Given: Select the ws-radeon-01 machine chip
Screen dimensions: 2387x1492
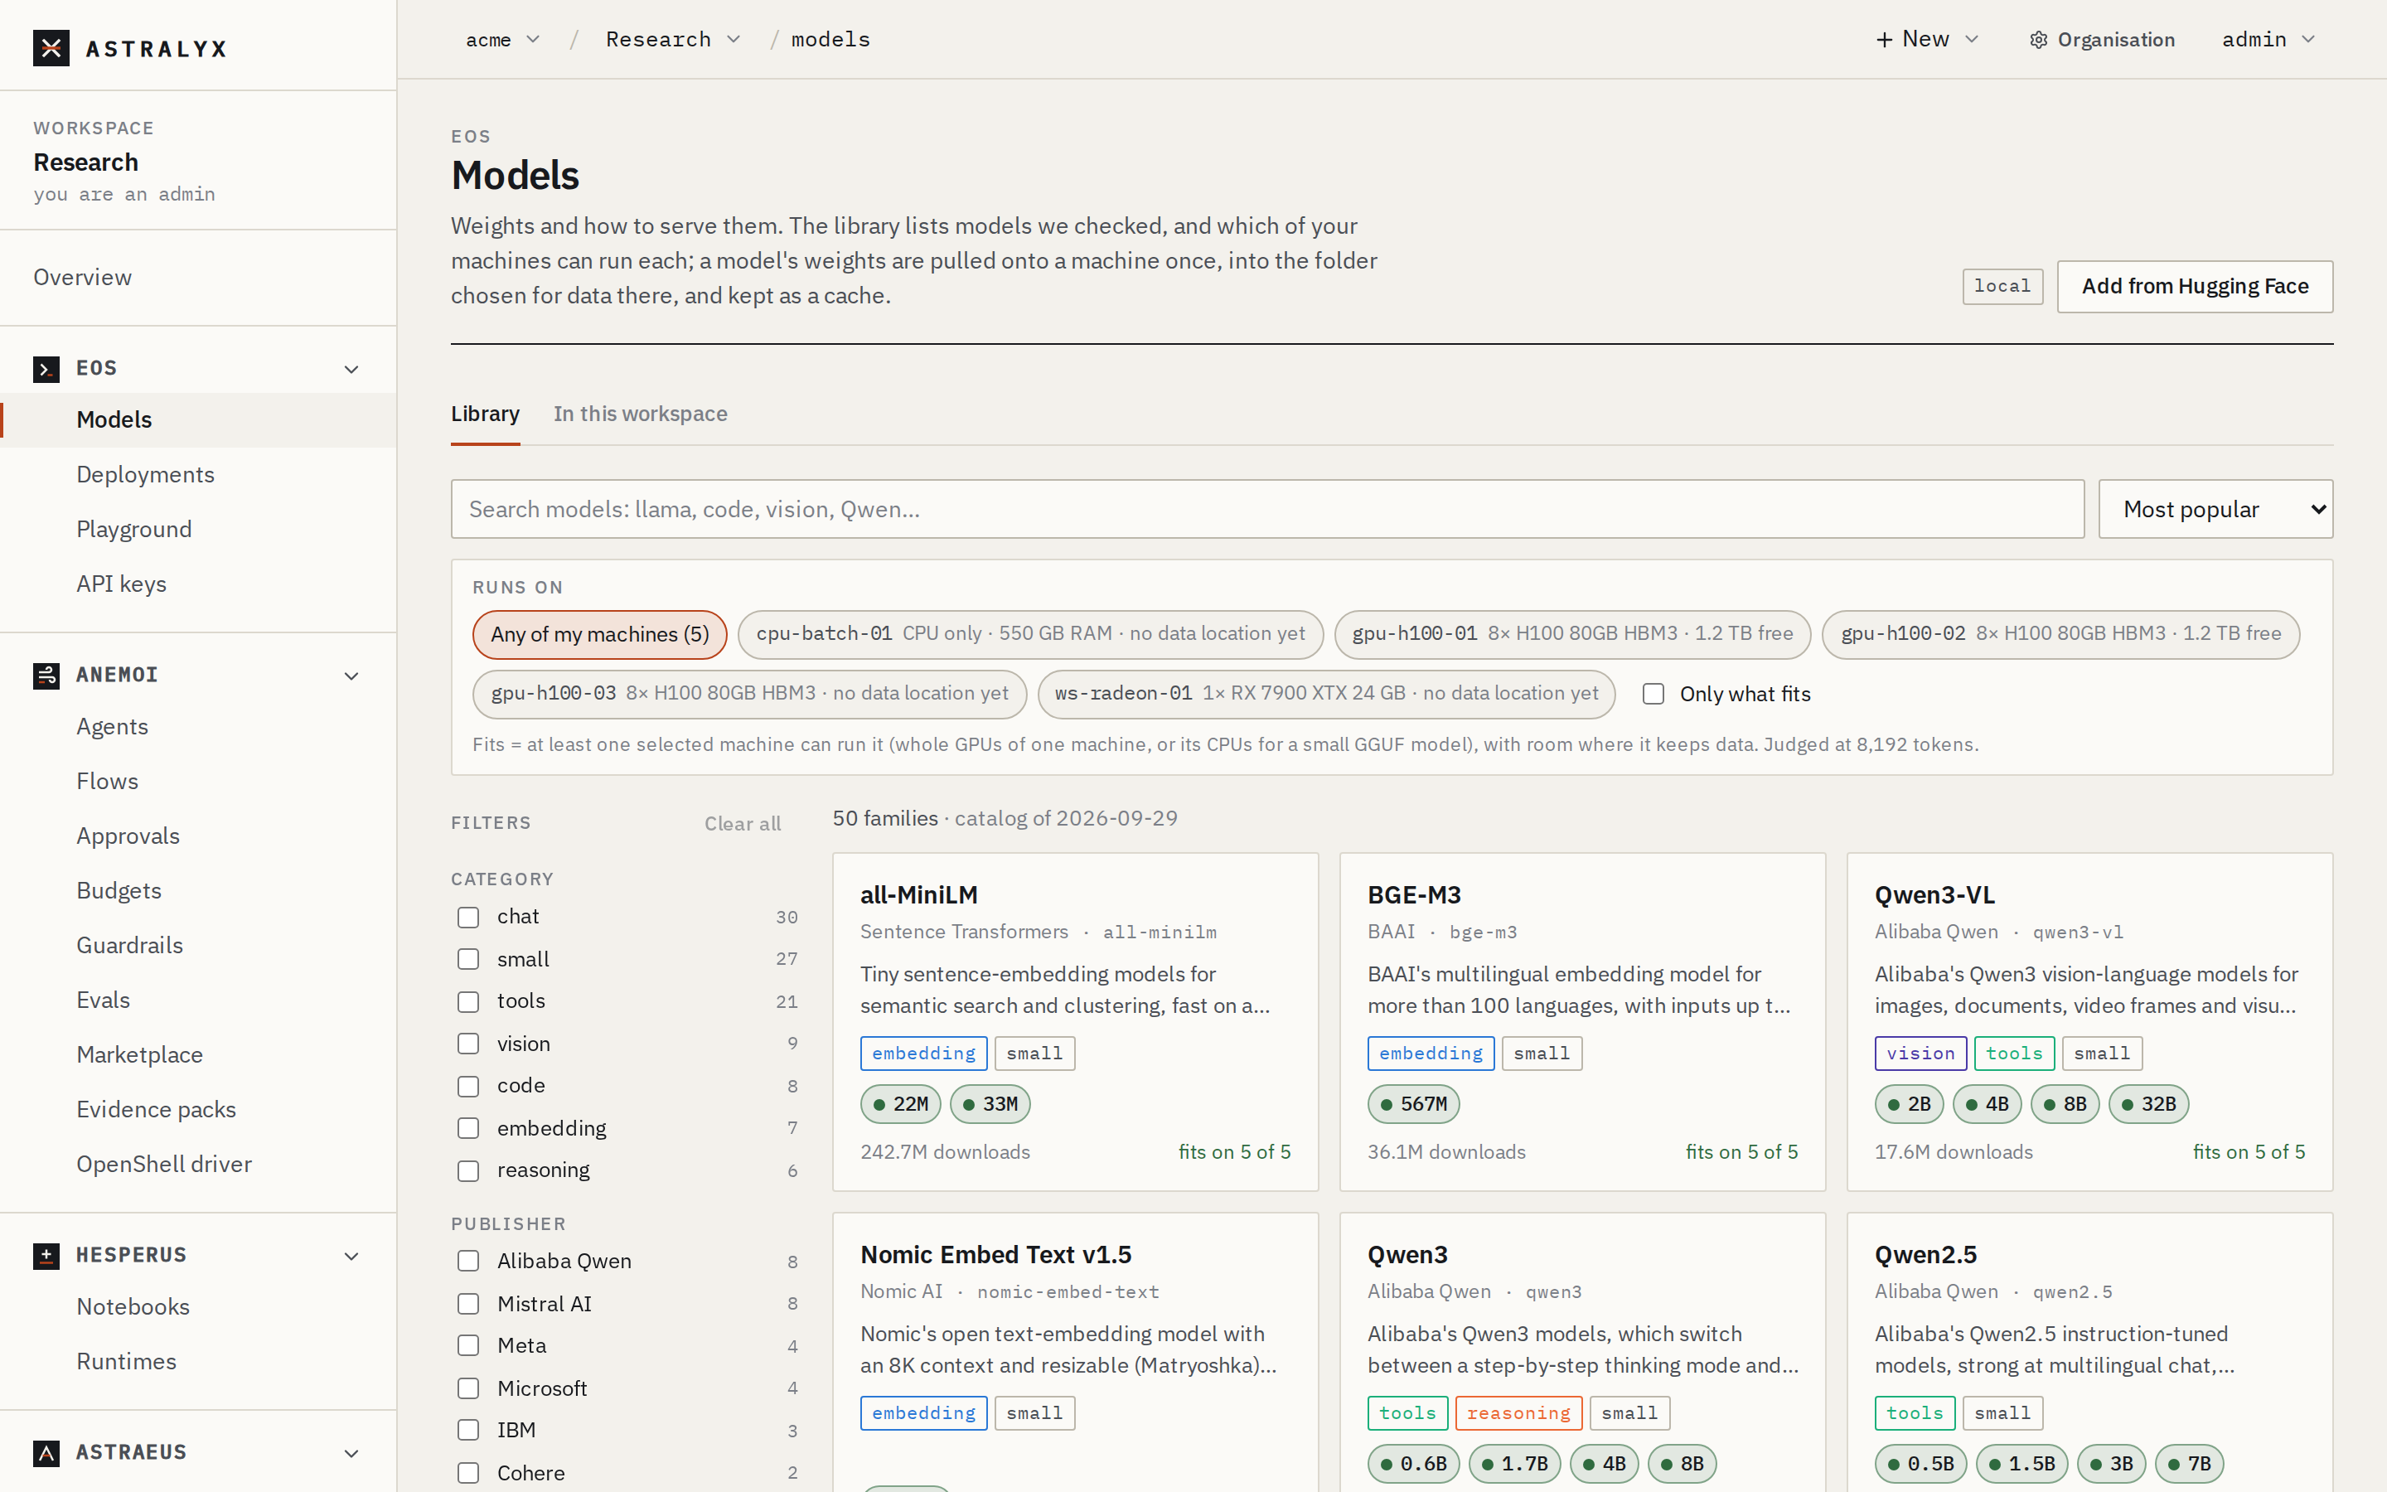Looking at the screenshot, I should pos(1325,694).
